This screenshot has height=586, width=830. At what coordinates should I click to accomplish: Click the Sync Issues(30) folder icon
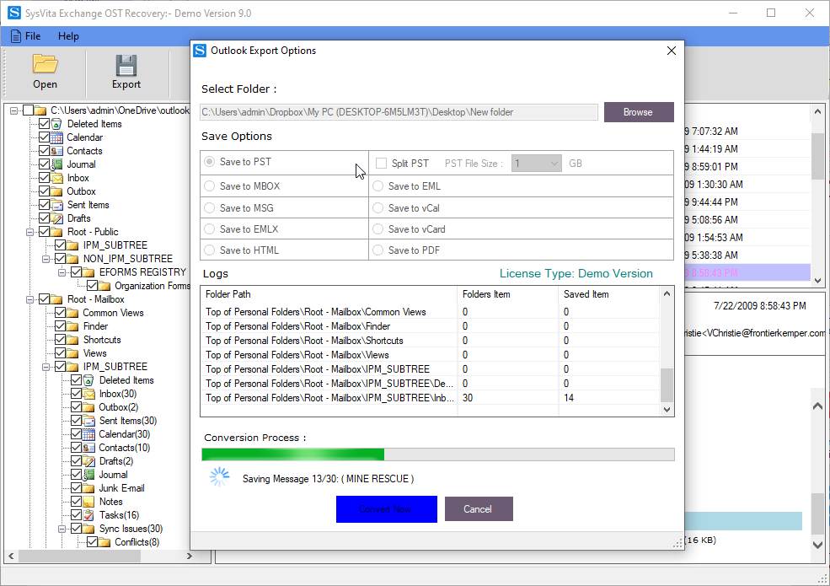coord(89,529)
